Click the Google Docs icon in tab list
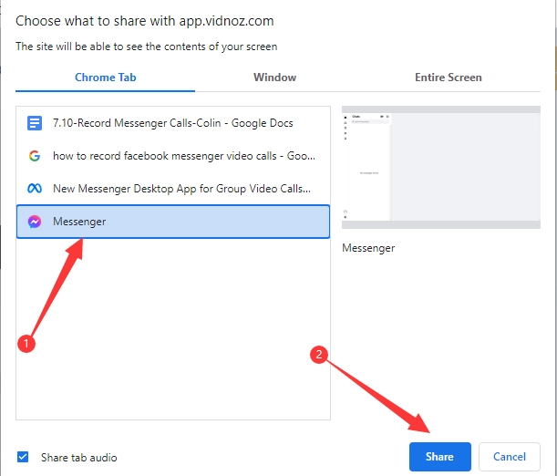Image resolution: width=557 pixels, height=476 pixels. click(35, 123)
